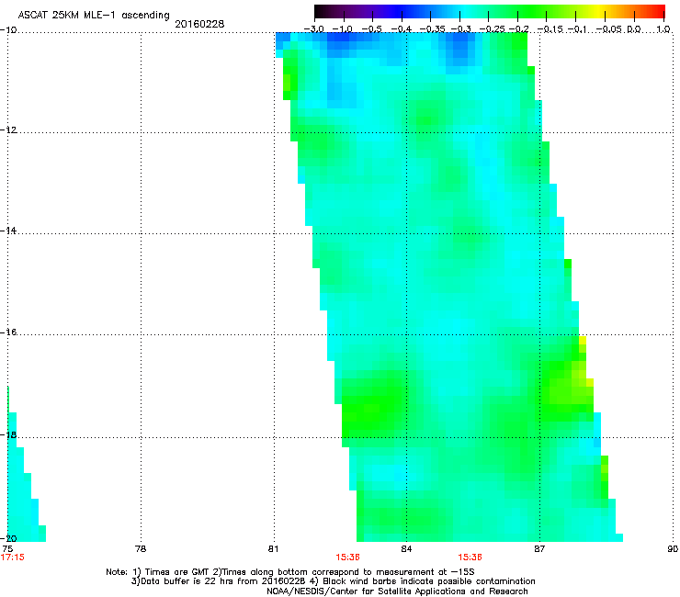
Task: Click the -10 latitude axis label
Action: [8, 30]
